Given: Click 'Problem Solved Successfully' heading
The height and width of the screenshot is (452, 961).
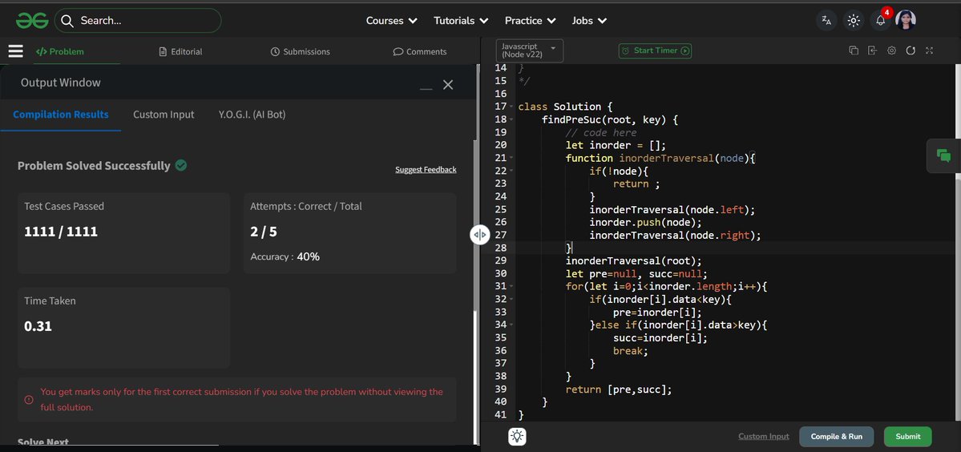Looking at the screenshot, I should click(x=94, y=166).
